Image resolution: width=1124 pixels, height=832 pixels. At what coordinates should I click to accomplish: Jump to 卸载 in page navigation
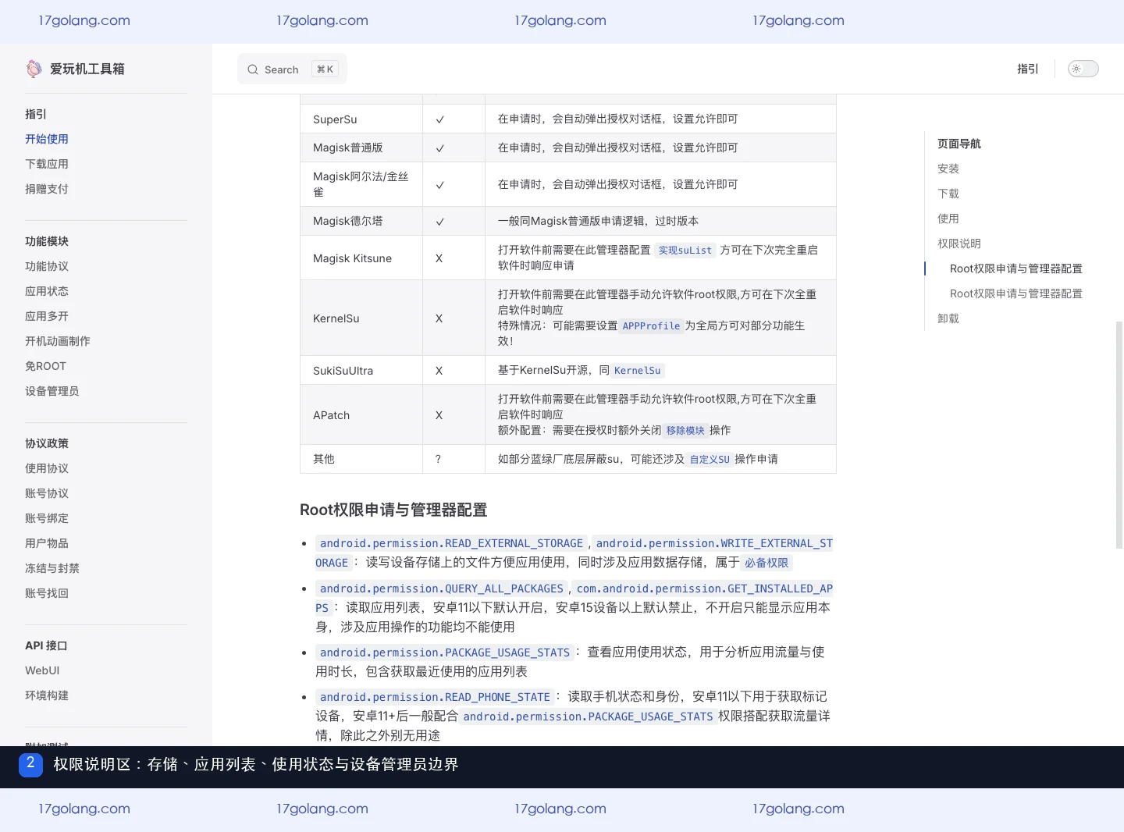coord(948,318)
